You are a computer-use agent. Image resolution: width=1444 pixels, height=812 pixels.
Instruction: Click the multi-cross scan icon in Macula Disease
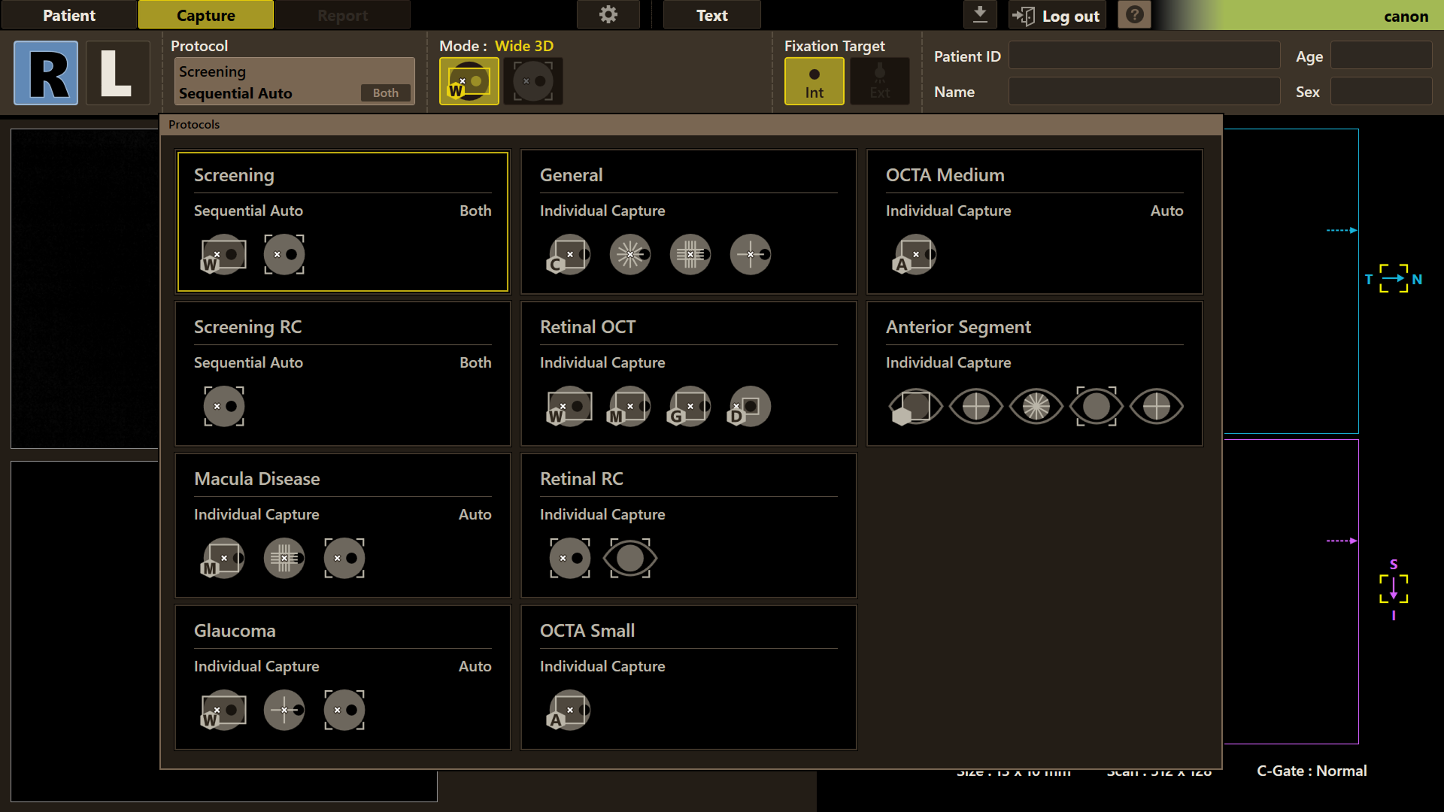point(284,559)
